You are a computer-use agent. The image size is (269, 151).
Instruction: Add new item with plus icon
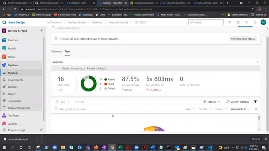coord(41,31)
